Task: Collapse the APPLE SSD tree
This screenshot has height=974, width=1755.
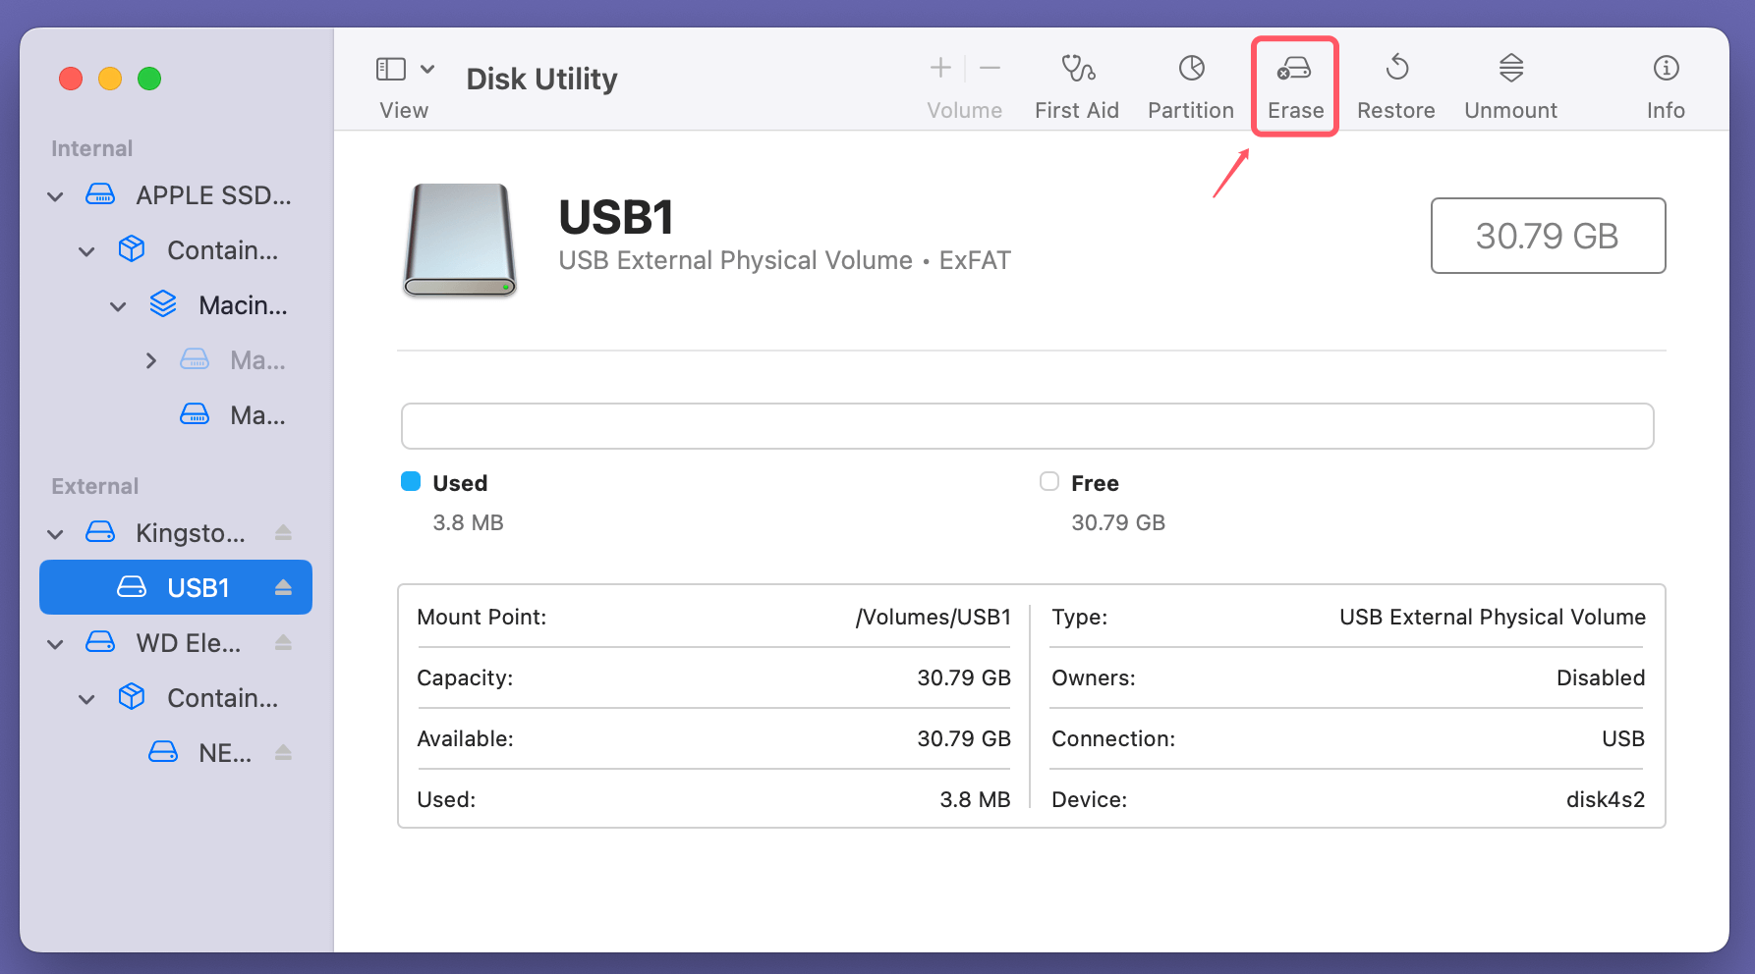Action: click(55, 195)
